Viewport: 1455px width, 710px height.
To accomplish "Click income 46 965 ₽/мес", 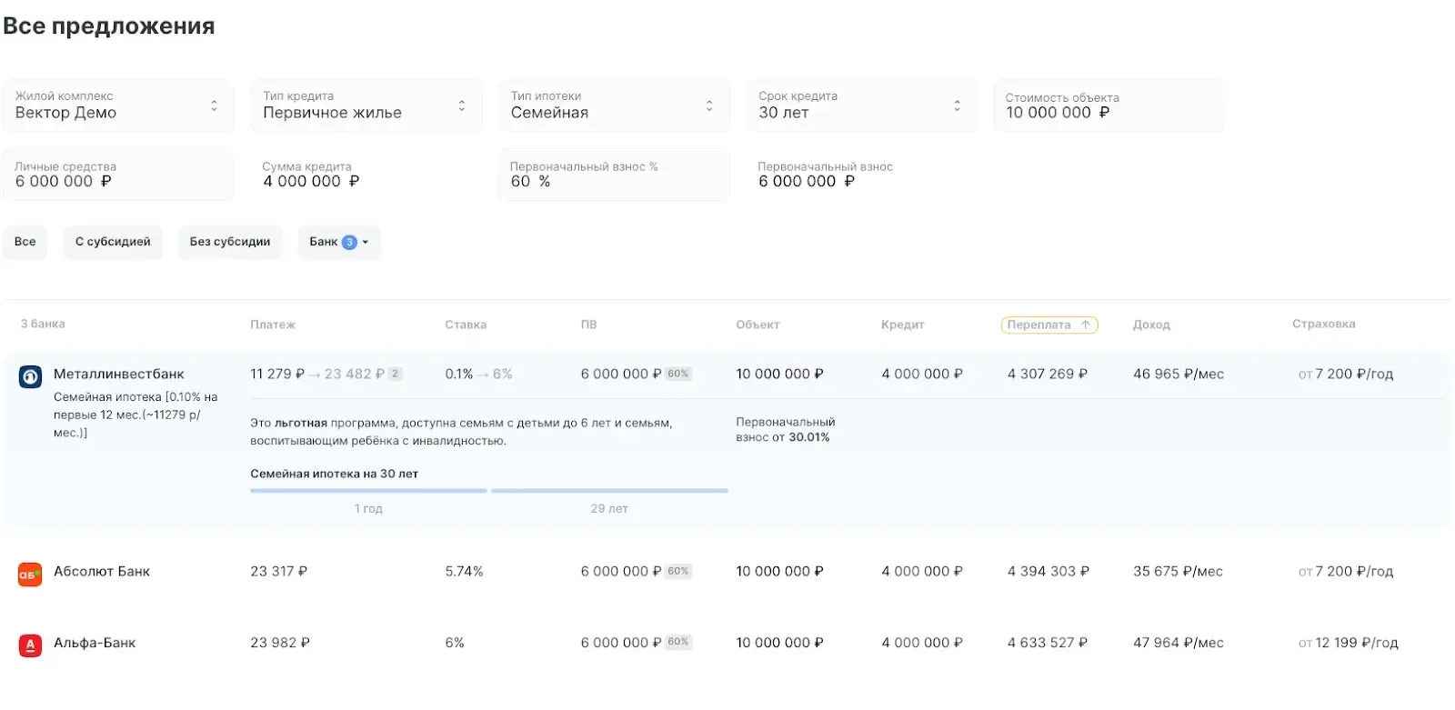I will 1179,374.
